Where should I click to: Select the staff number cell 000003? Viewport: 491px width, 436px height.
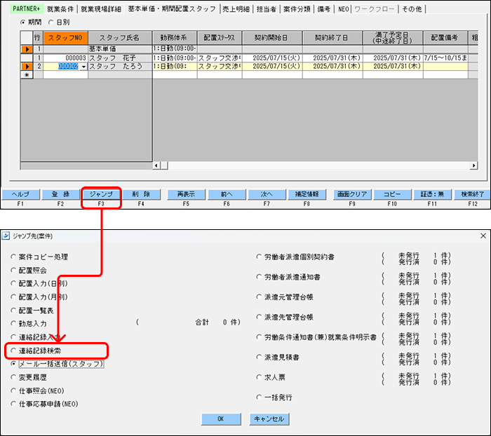point(65,58)
